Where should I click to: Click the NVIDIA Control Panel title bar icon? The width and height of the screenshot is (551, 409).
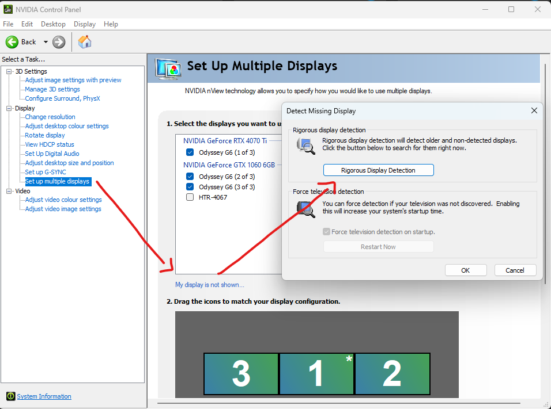(7, 9)
